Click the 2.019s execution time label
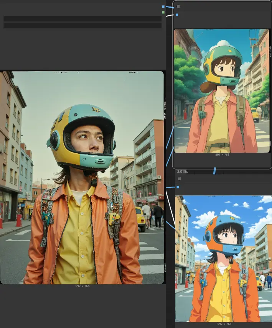 [182, 172]
